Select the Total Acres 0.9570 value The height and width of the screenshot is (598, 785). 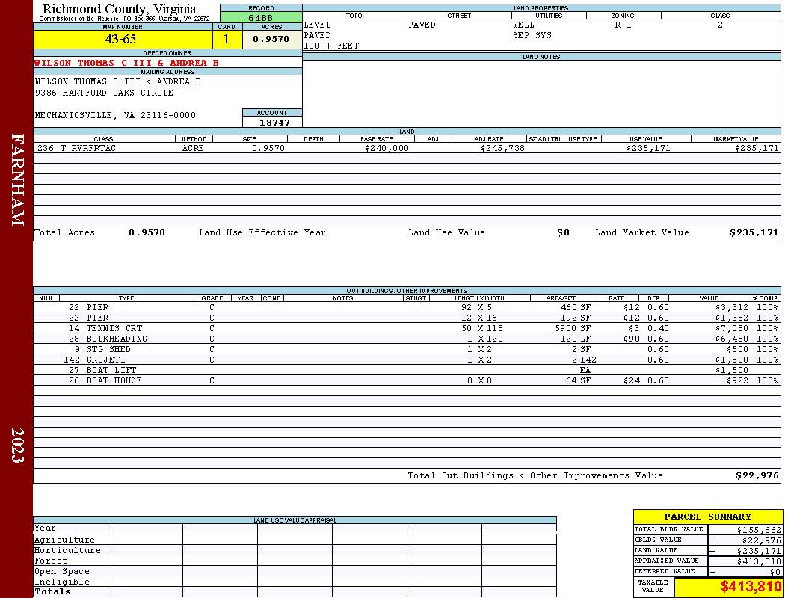point(147,232)
